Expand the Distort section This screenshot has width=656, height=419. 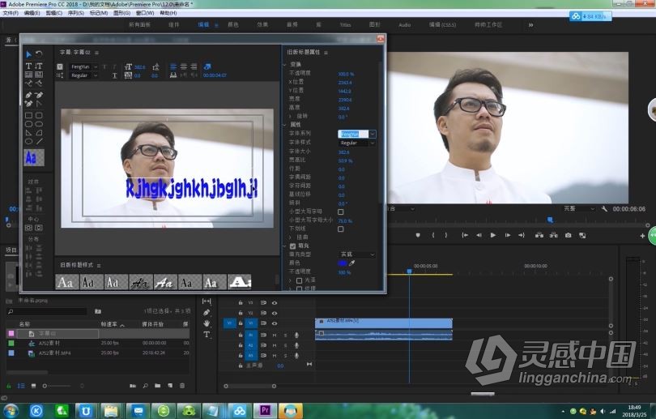tap(291, 237)
